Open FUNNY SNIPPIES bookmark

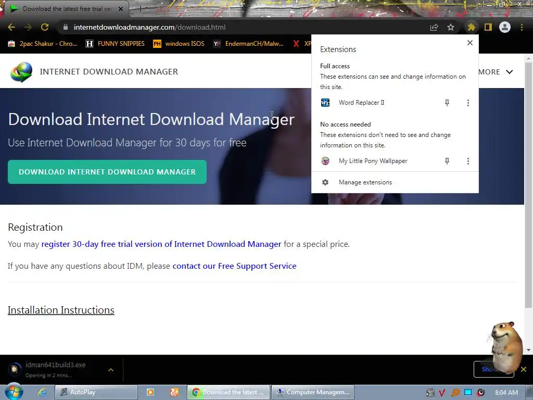(x=115, y=44)
